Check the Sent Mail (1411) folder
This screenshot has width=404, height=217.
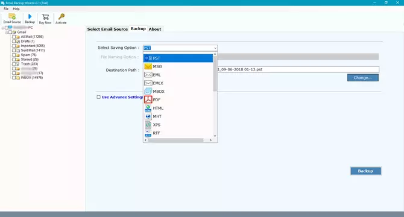point(14,51)
